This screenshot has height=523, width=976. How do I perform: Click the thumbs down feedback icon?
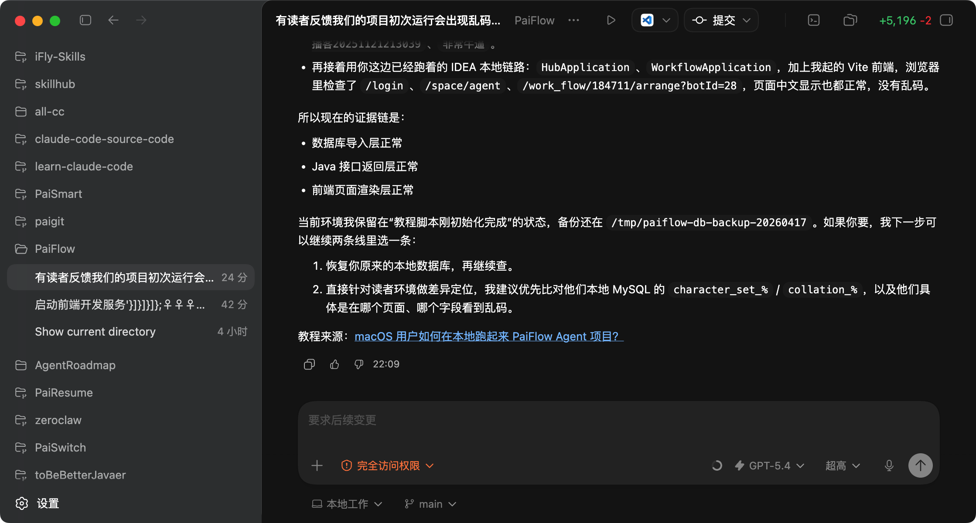click(x=359, y=364)
